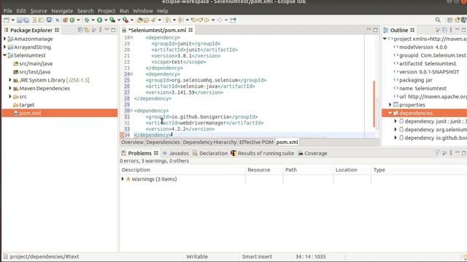Collapse the Seleniumtest project node
The width and height of the screenshot is (467, 262).
coord(5,55)
